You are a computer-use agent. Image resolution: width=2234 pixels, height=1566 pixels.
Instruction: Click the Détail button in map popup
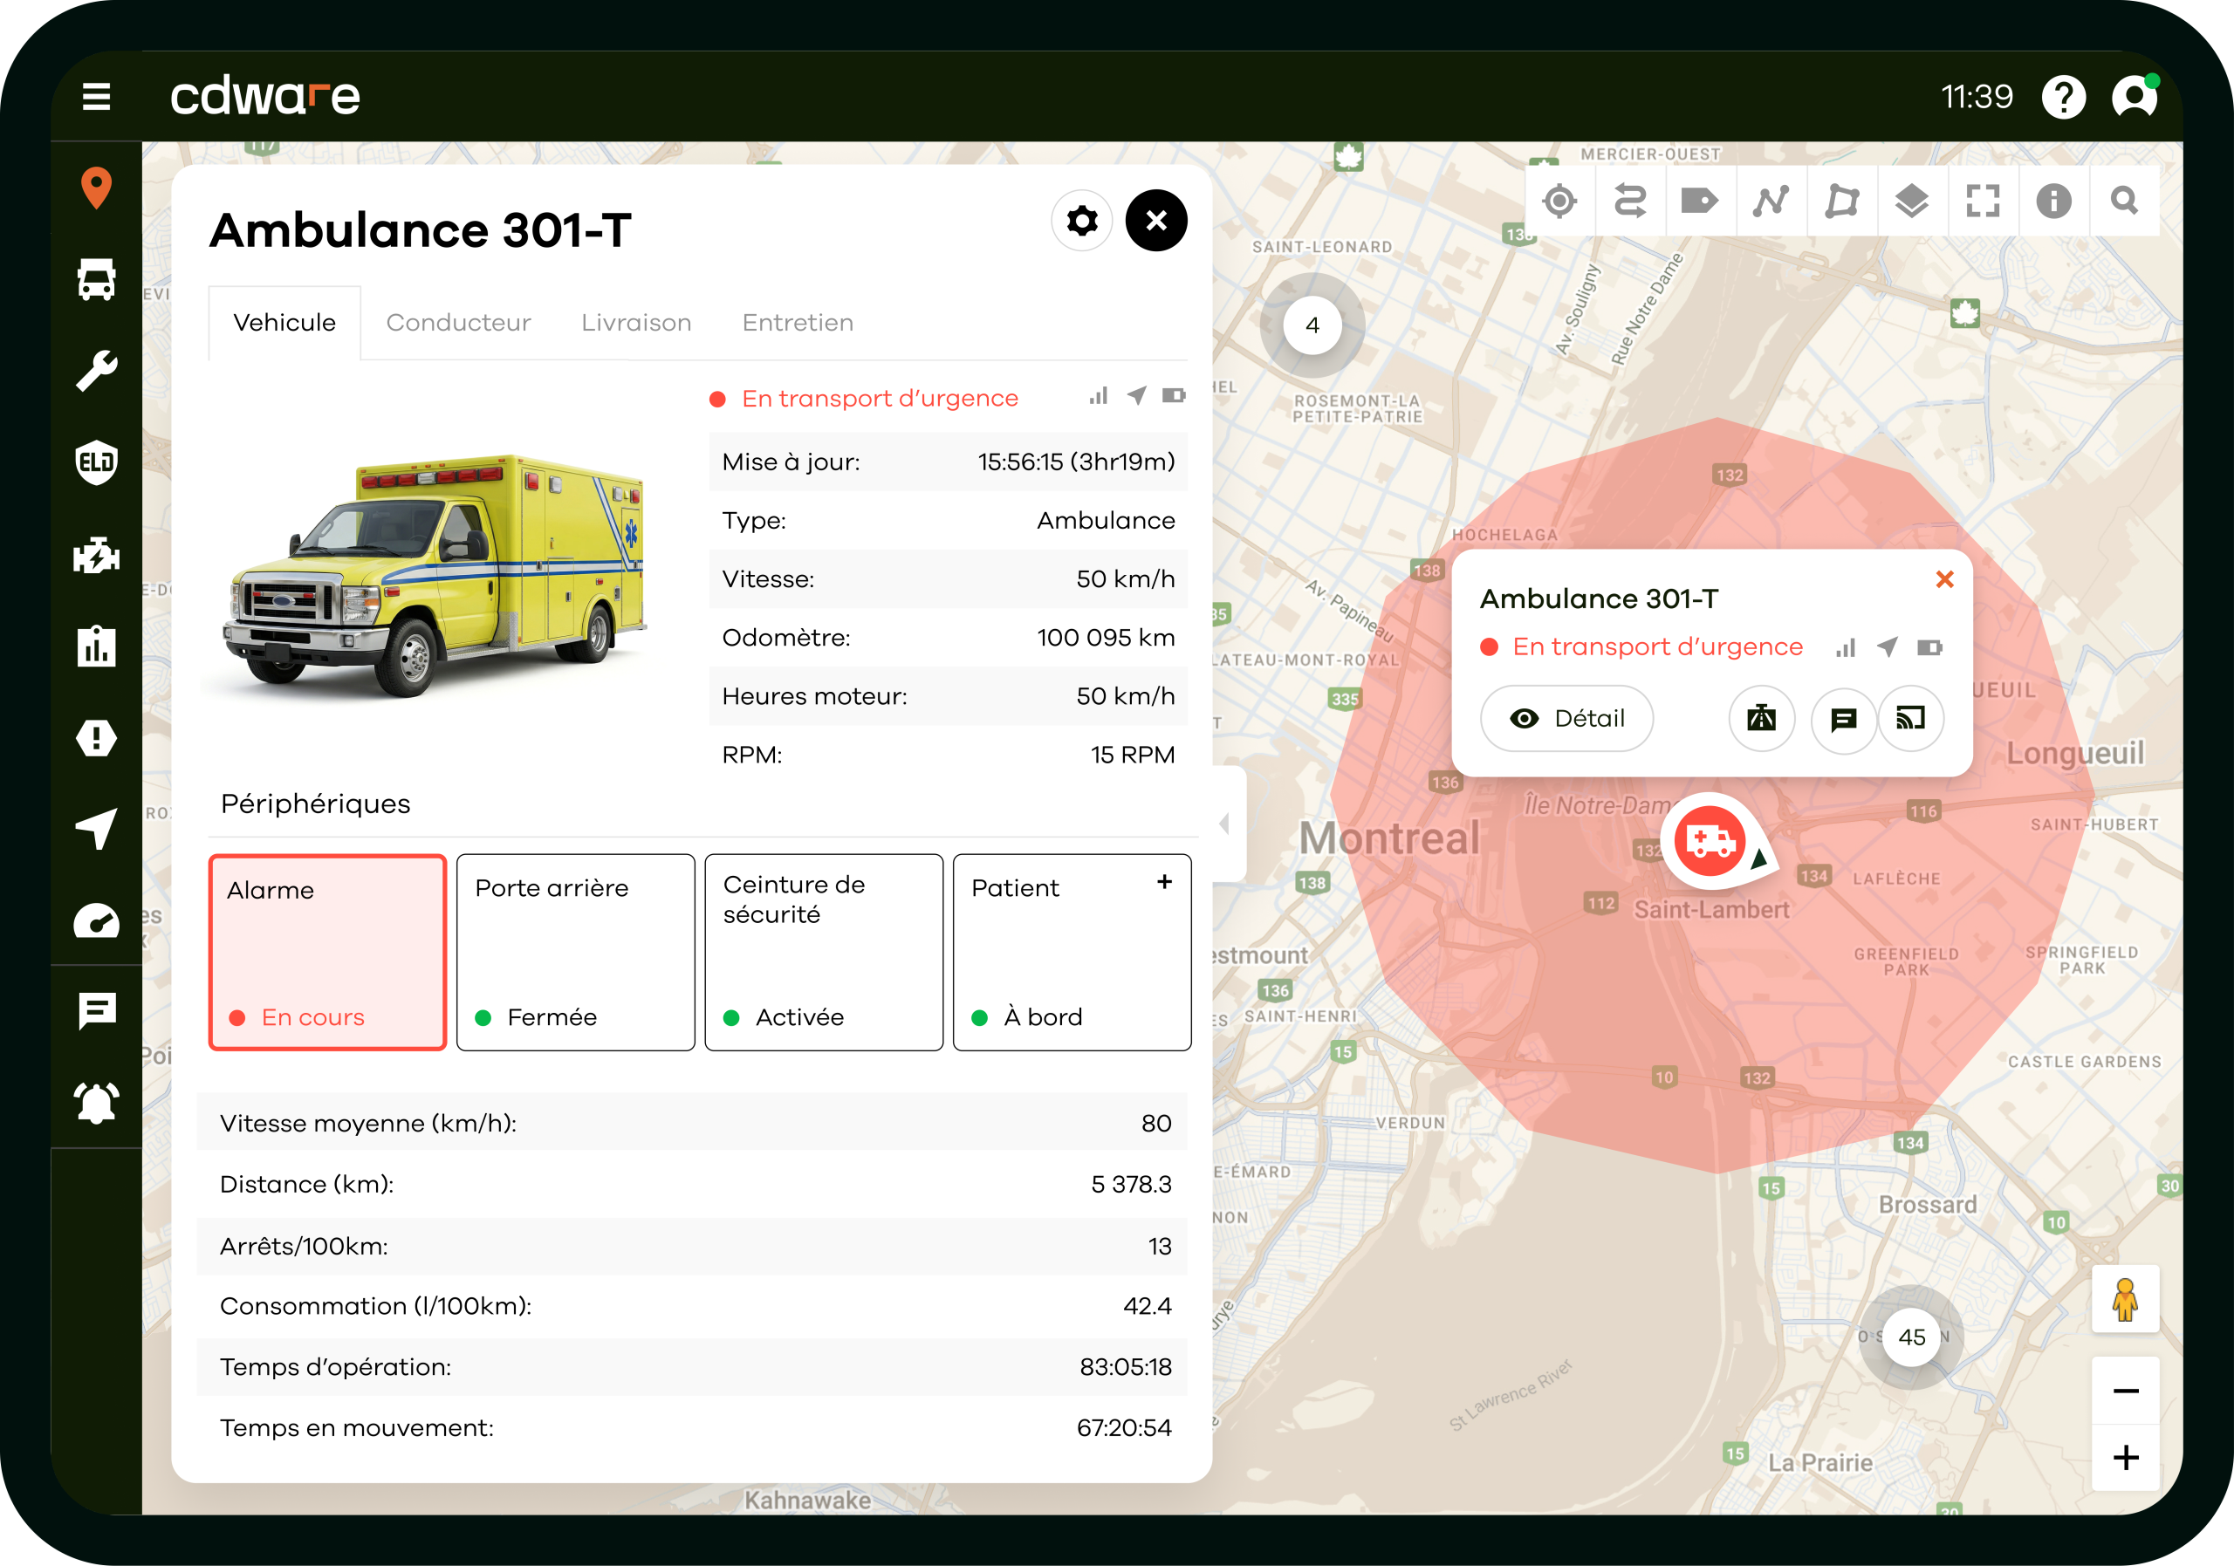click(x=1566, y=719)
